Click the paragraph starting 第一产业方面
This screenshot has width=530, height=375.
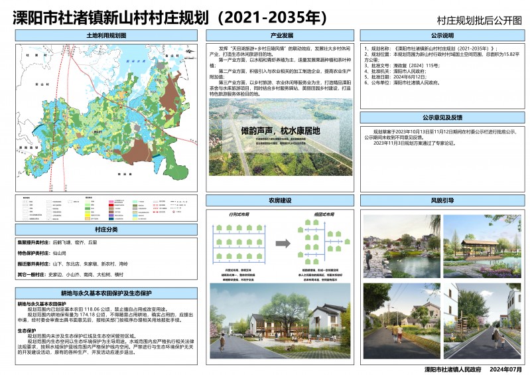click(280, 62)
